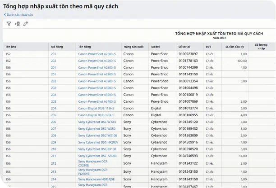
Task: Click the pencil edit icon
Action: (26, 24)
